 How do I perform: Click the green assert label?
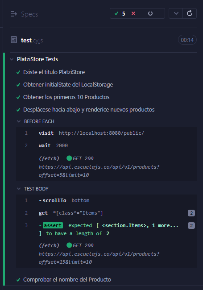53,225
